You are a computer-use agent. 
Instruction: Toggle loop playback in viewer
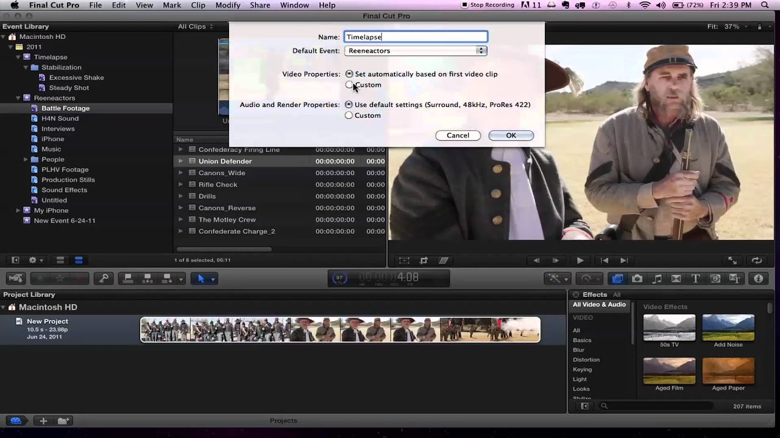click(x=756, y=260)
